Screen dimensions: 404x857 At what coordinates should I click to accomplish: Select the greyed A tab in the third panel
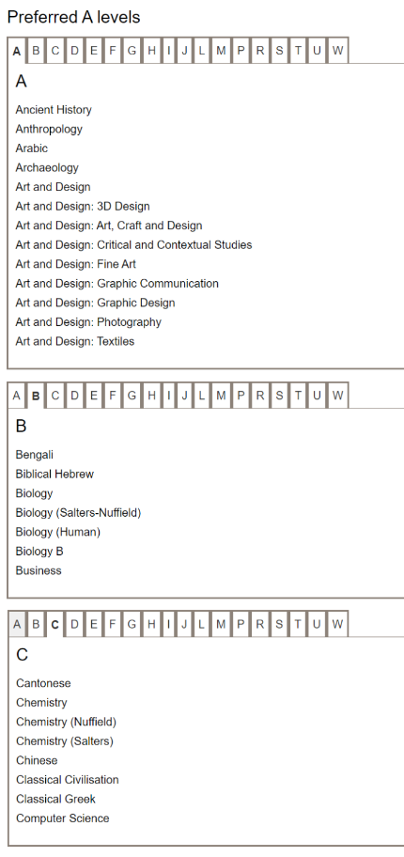[17, 624]
